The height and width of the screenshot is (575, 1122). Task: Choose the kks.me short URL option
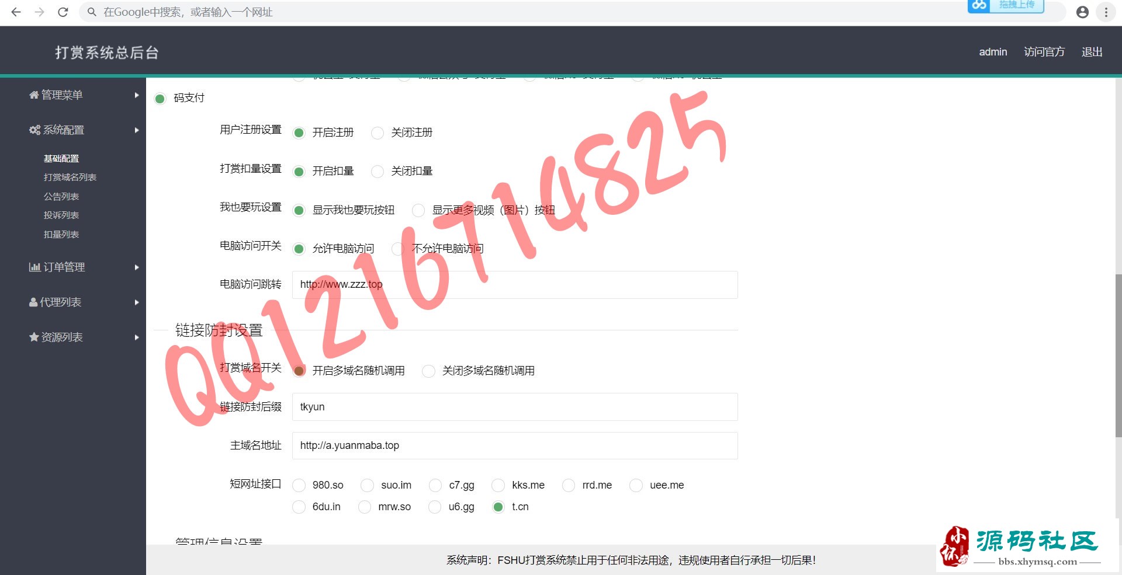498,485
